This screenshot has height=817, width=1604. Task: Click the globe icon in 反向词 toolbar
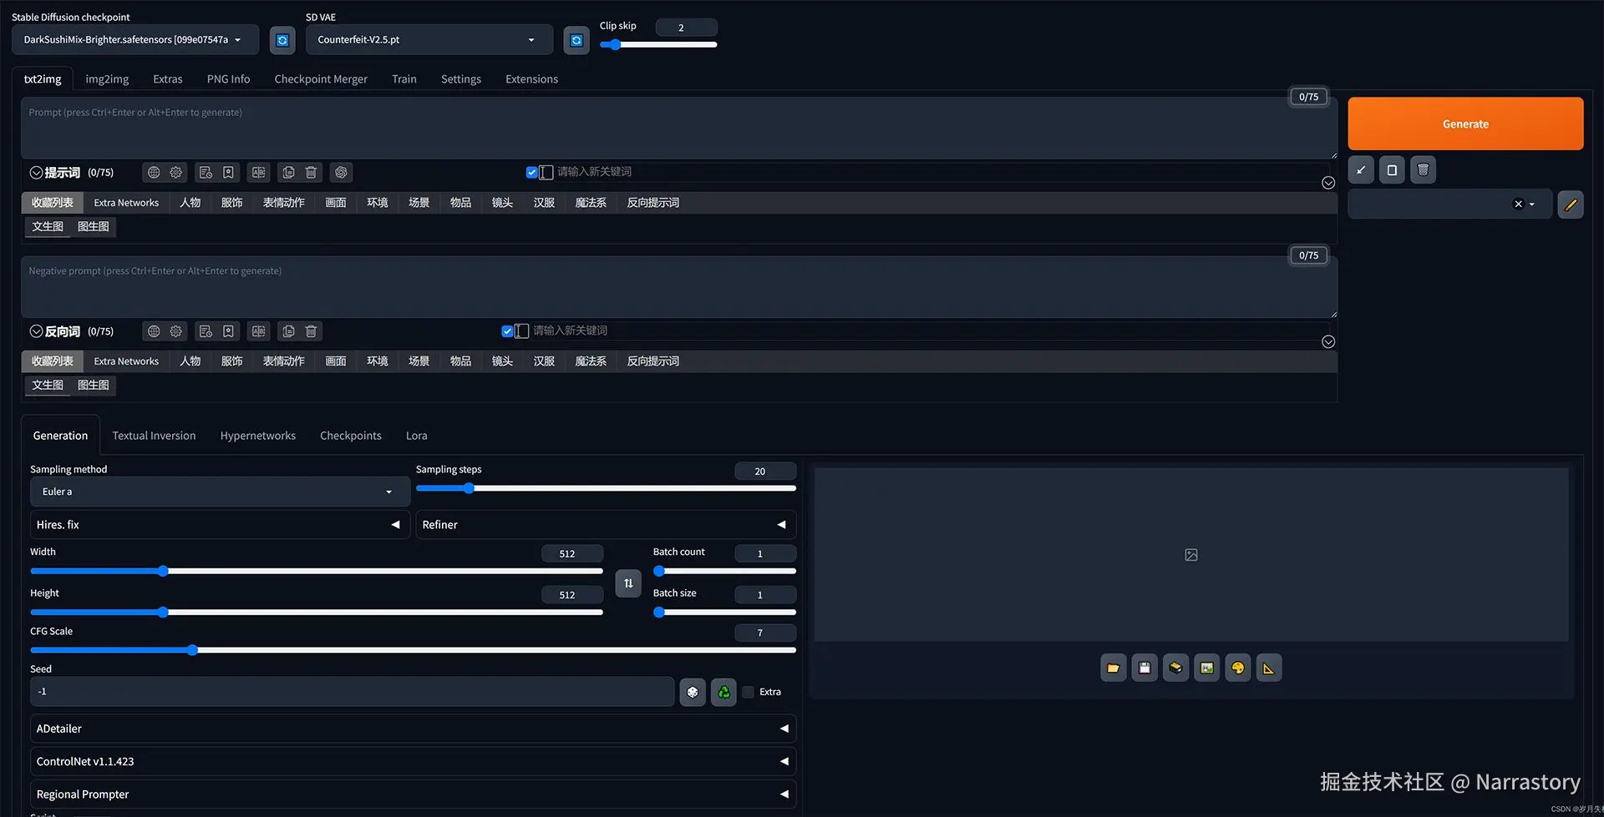click(154, 331)
